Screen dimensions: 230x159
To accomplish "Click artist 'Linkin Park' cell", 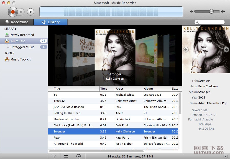I will 123,119.
